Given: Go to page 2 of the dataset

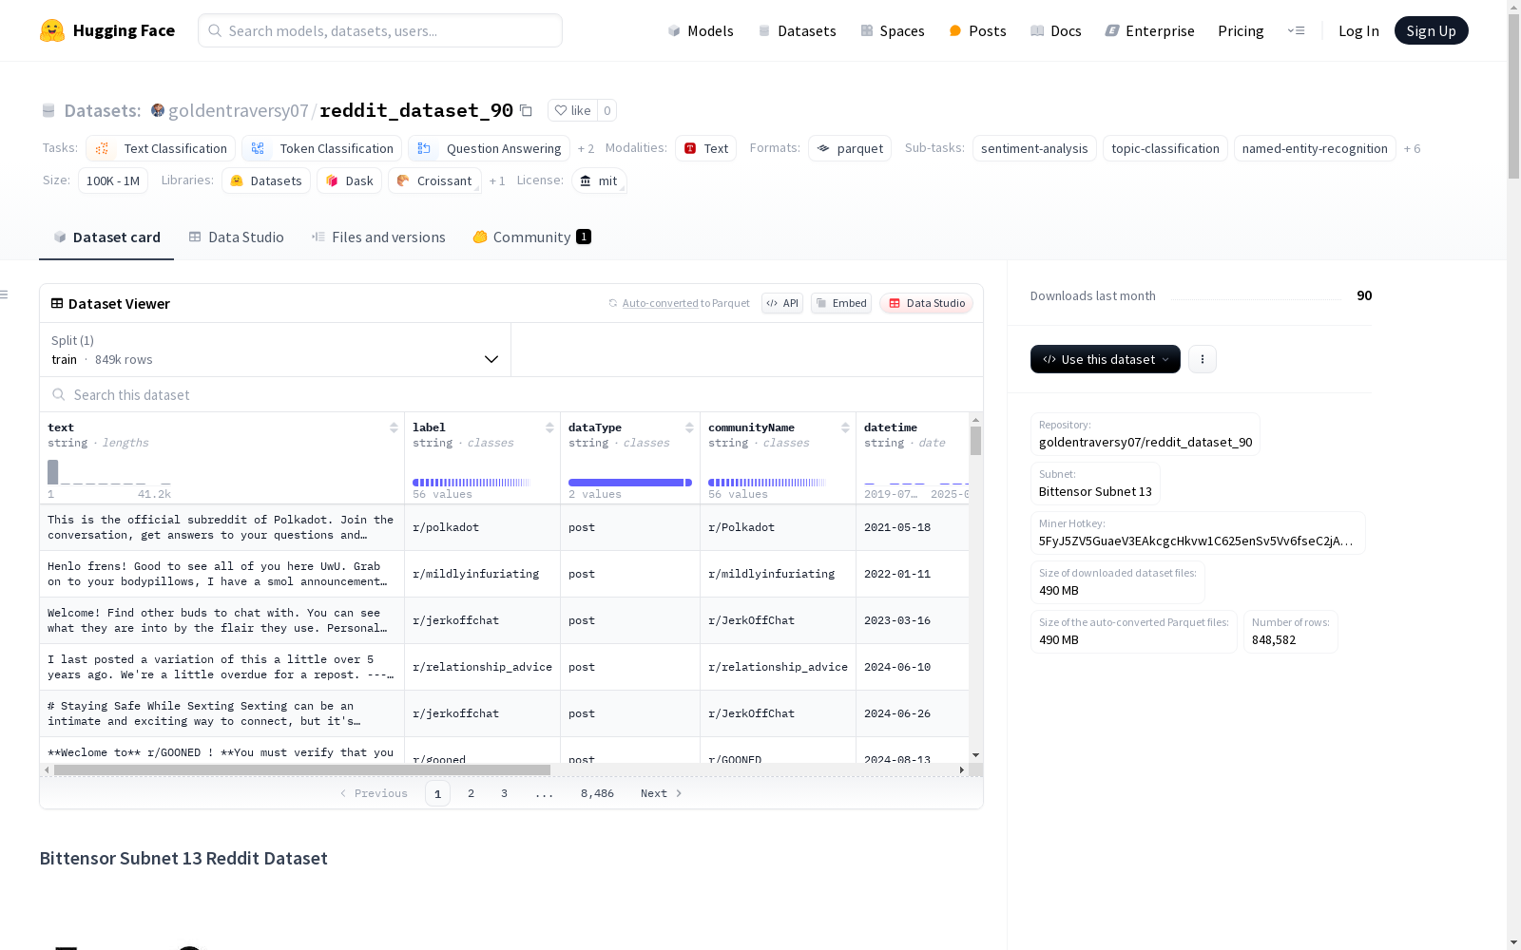Looking at the screenshot, I should (x=471, y=793).
